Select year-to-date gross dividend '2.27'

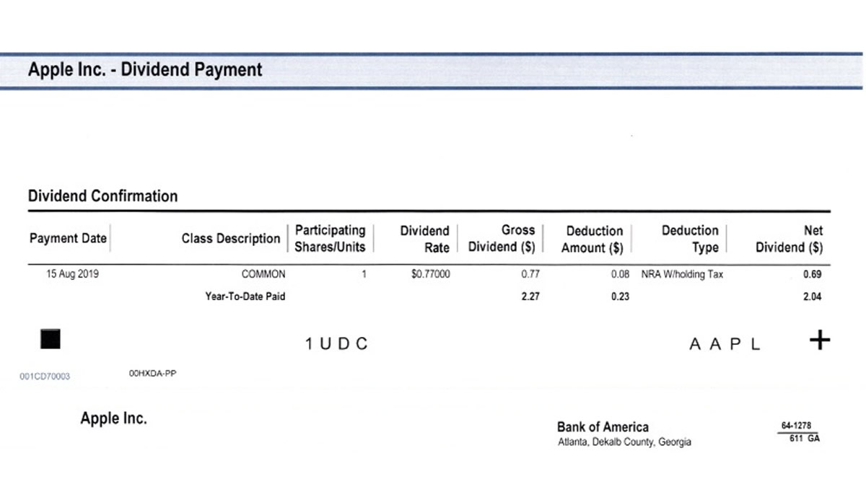530,296
